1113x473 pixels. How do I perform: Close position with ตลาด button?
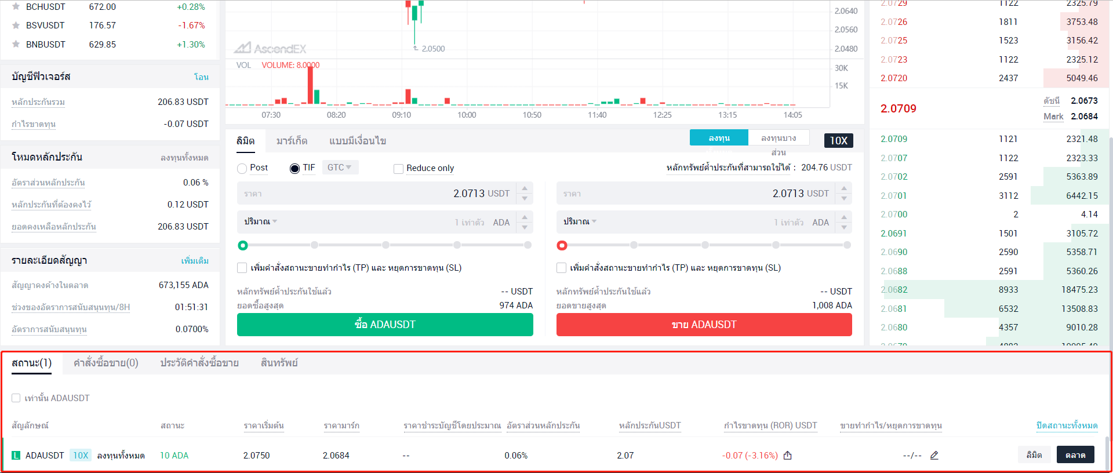coord(1075,455)
